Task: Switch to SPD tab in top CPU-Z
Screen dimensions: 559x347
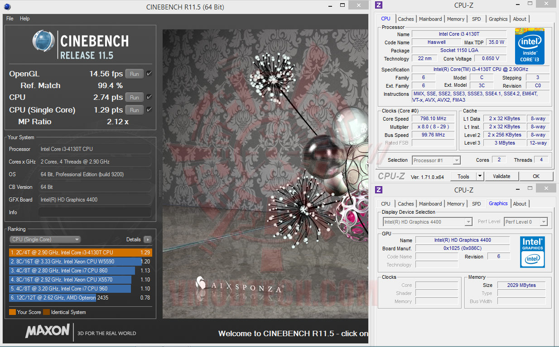Action: pos(477,19)
